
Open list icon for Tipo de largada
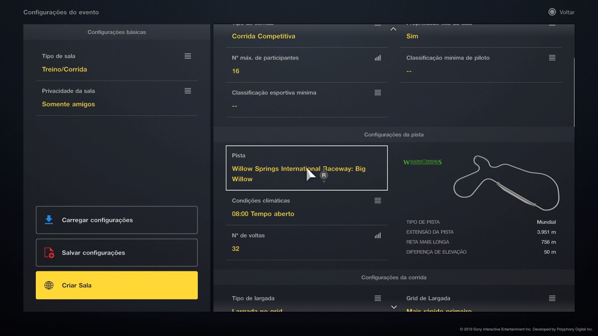(378, 298)
